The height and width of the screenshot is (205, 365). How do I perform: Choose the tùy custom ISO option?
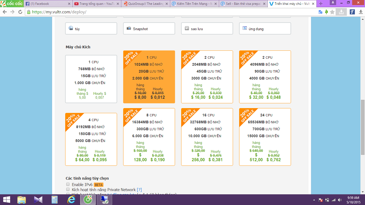(91, 29)
